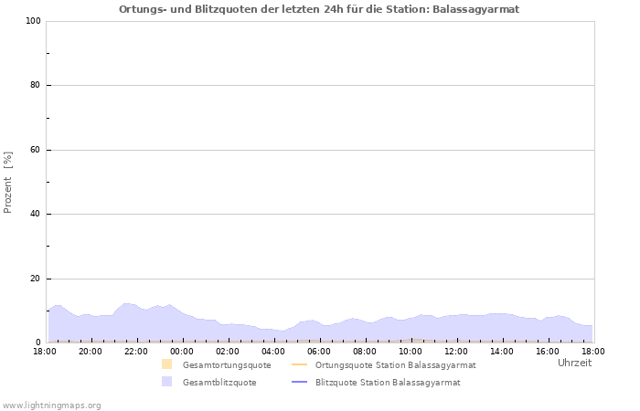Click the blue line icon for Blitzquote Station
This screenshot has height=411, width=640.
coord(299,382)
